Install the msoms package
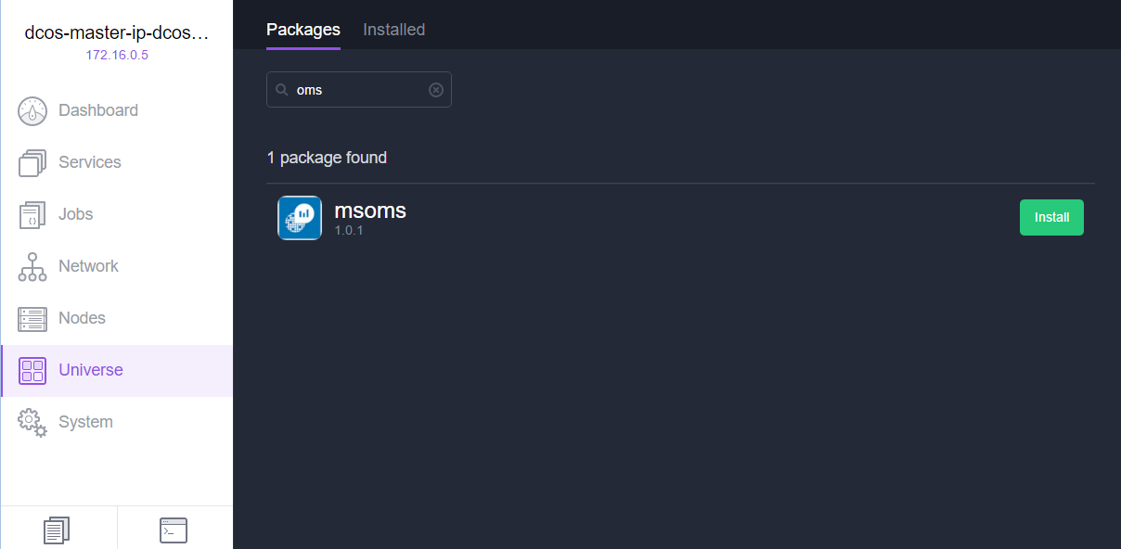1121x549 pixels. 1051,217
